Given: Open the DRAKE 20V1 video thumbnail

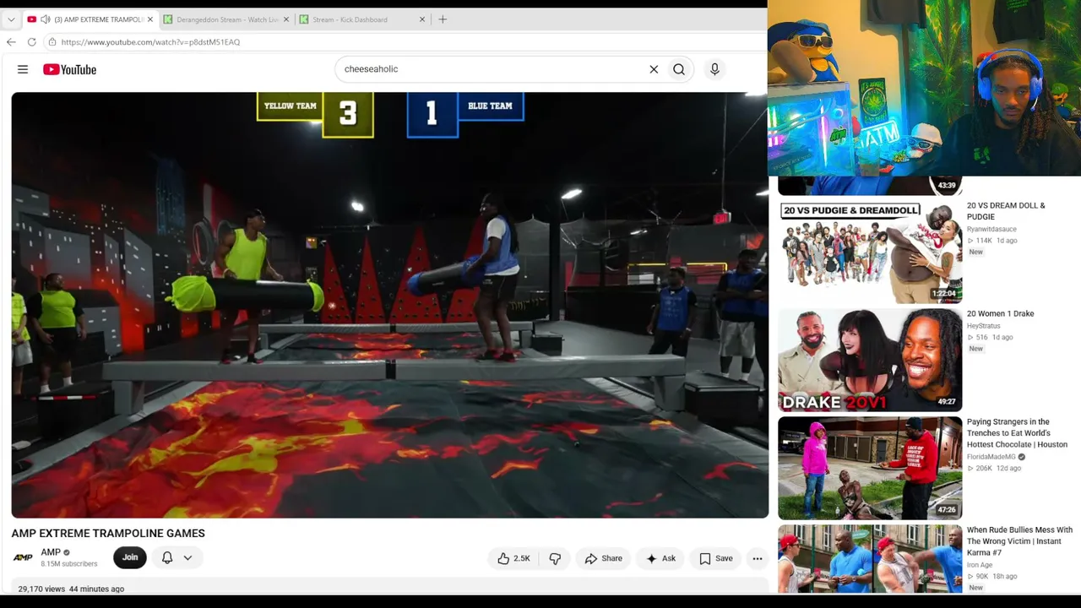Looking at the screenshot, I should point(870,361).
